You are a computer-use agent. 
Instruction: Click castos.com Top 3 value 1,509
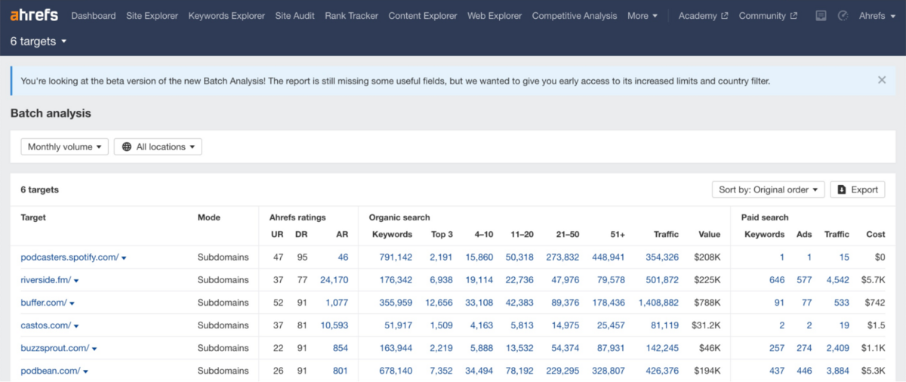[441, 325]
